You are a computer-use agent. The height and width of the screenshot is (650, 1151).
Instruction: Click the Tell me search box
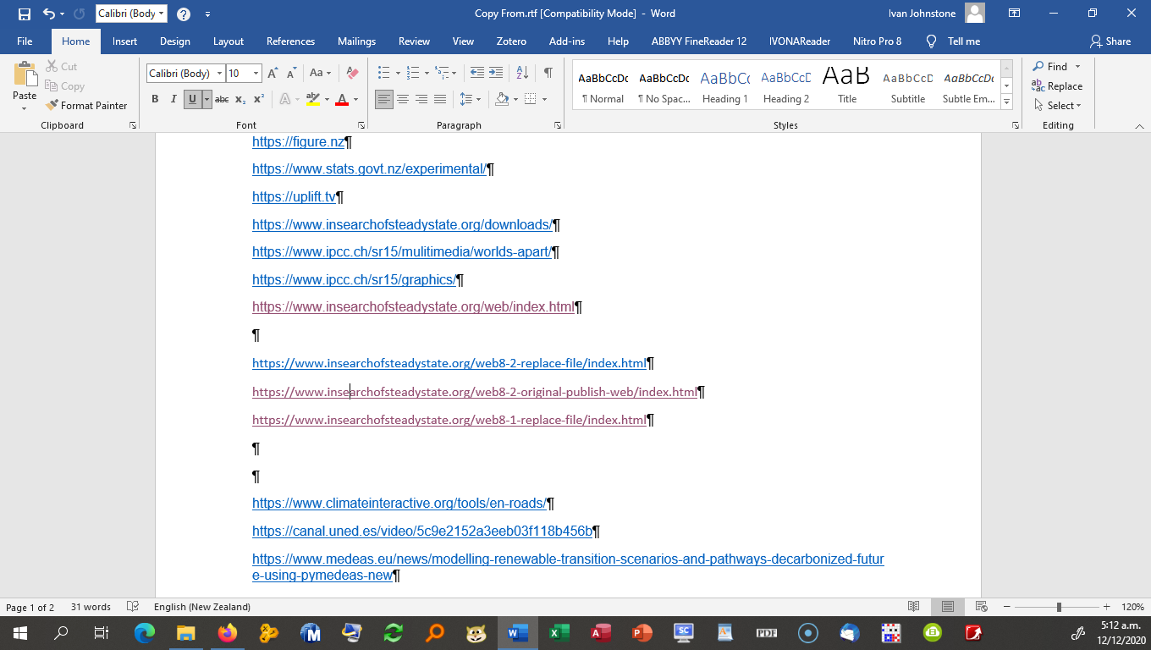click(954, 41)
